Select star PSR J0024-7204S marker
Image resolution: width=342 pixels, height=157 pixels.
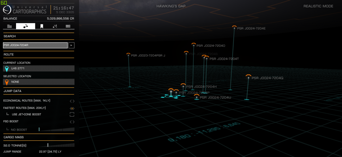(186, 53)
